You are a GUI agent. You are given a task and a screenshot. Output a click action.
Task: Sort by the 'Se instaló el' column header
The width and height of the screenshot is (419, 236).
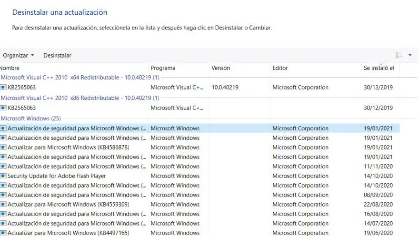point(379,68)
